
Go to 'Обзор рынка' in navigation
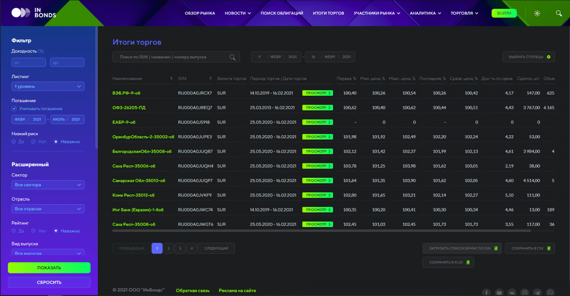click(x=200, y=13)
